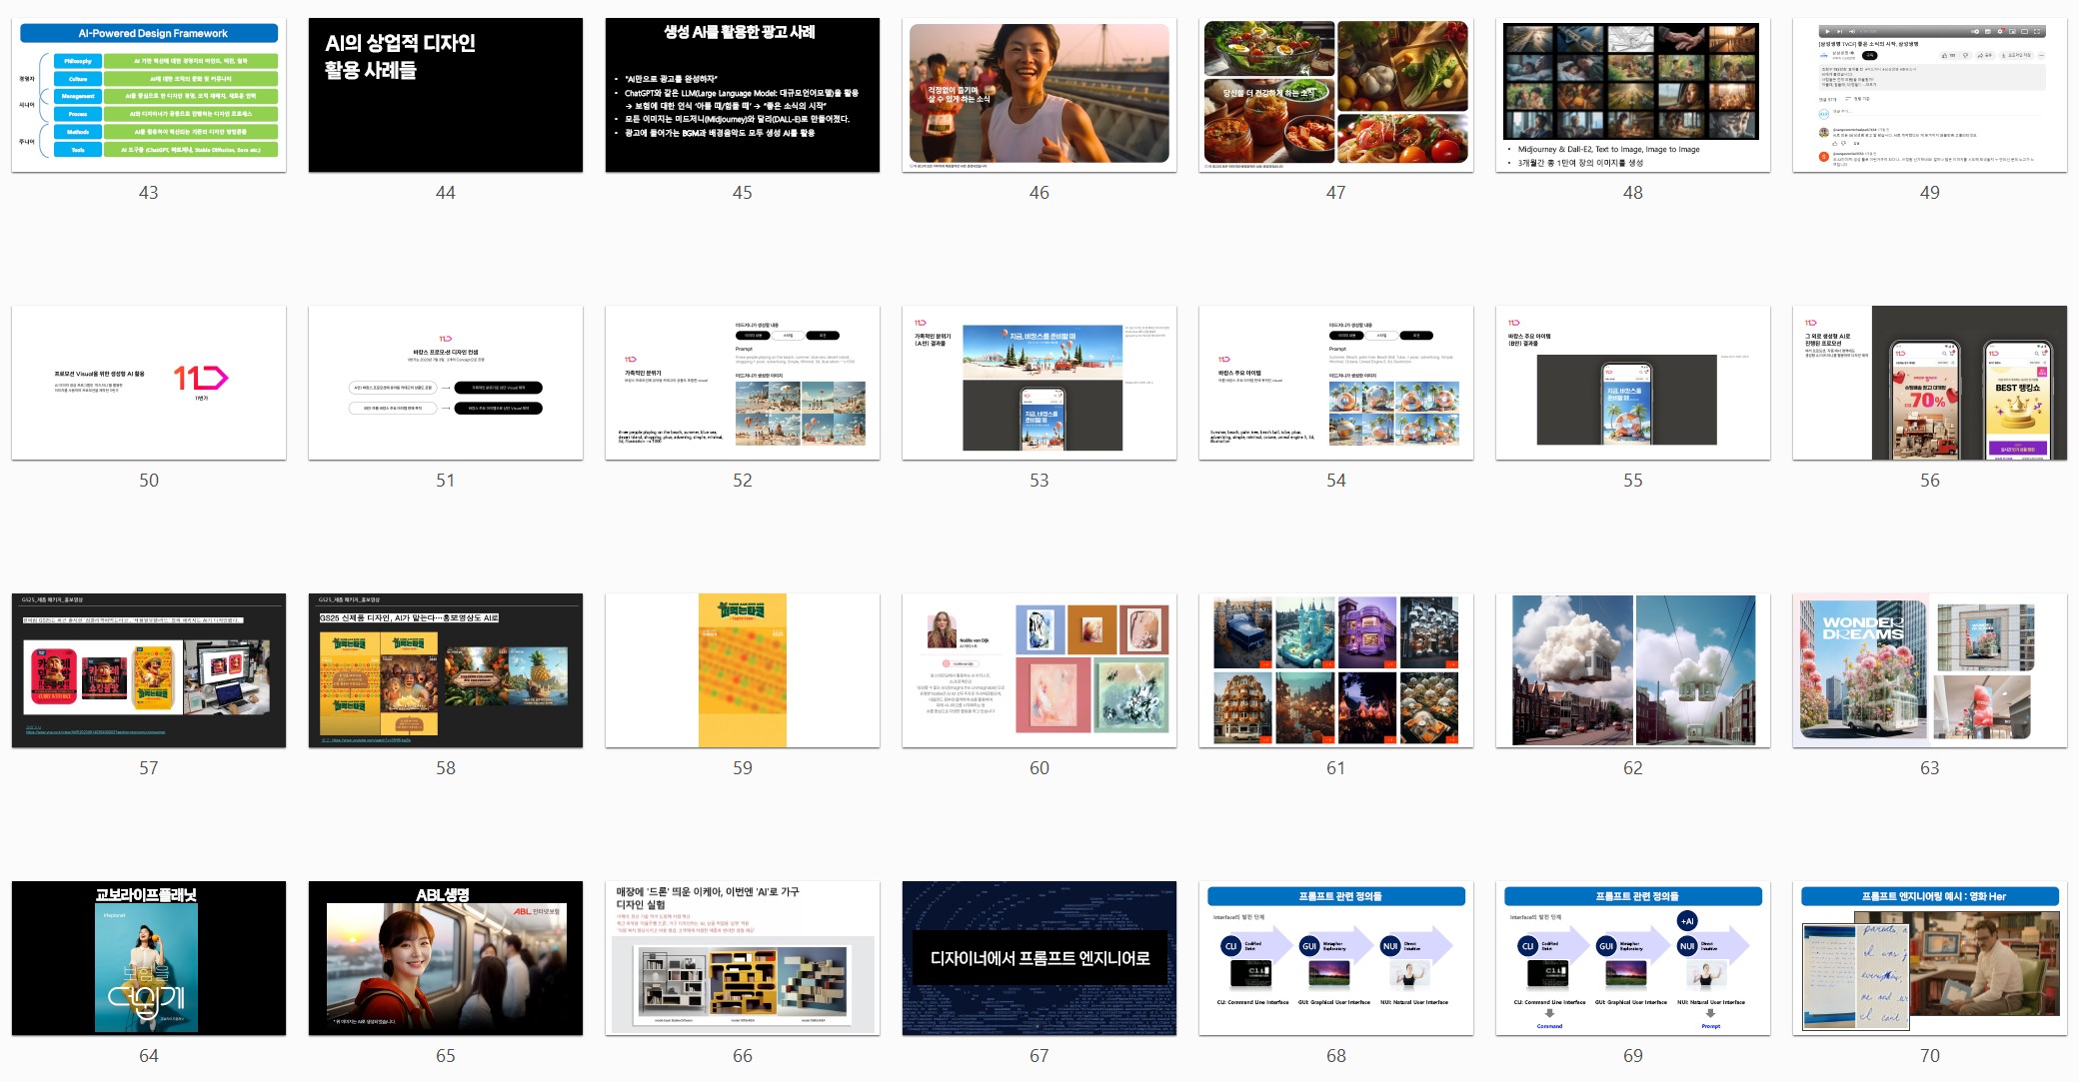
Task: Select slide 53 beach banner thumbnail
Action: [x=1039, y=383]
